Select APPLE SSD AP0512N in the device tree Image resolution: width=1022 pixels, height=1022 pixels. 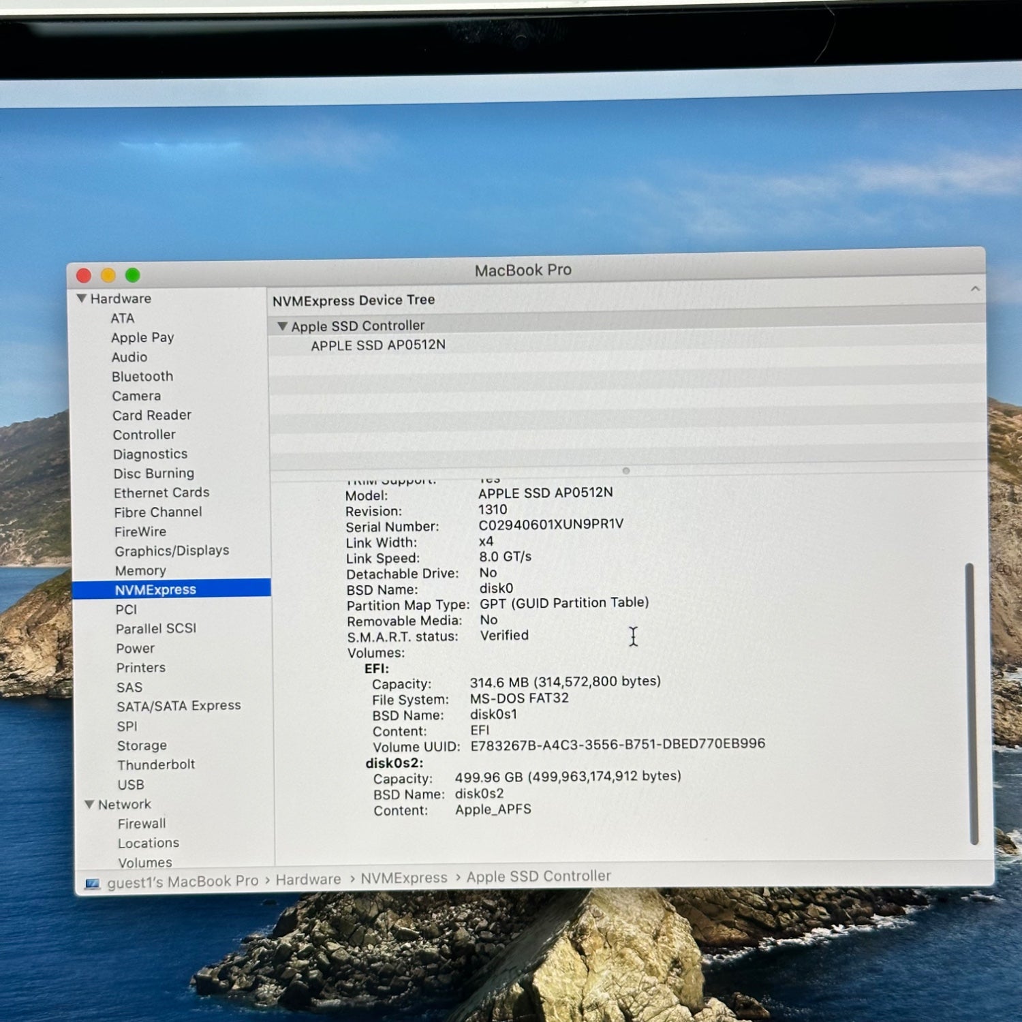pyautogui.click(x=378, y=345)
